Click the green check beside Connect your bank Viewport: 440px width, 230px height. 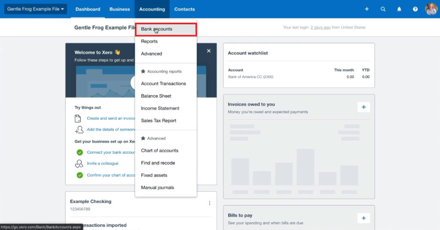(79, 152)
